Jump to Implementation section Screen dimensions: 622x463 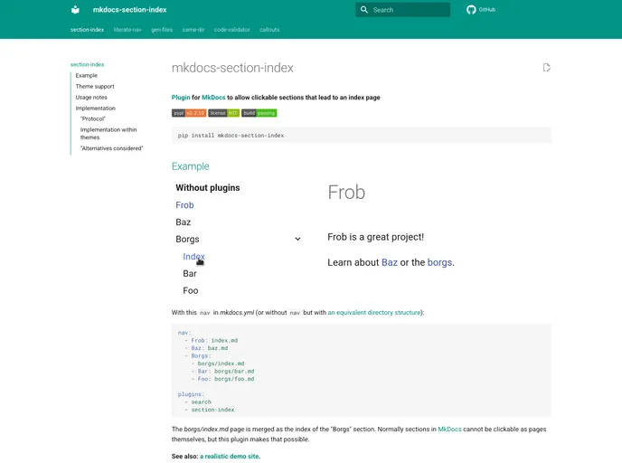[x=96, y=108]
